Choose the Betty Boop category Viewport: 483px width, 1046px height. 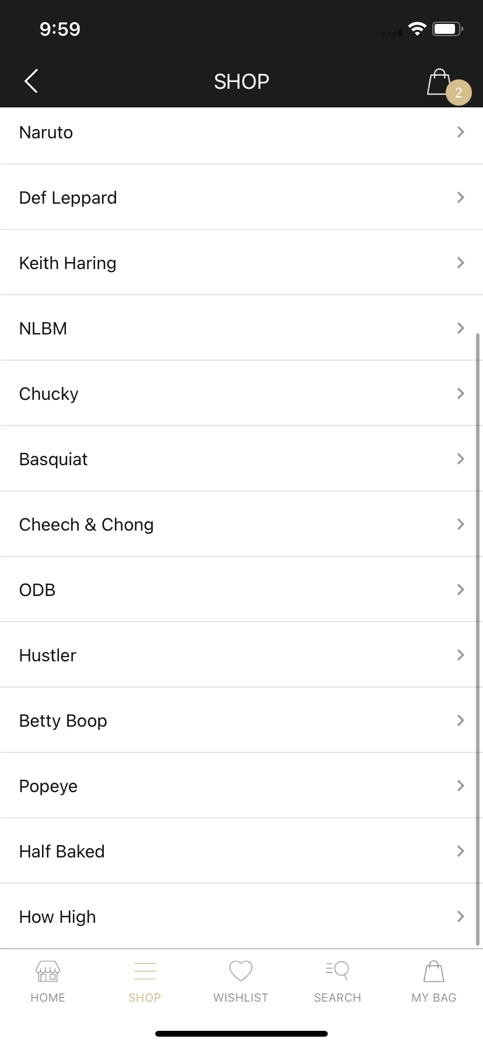tap(242, 720)
